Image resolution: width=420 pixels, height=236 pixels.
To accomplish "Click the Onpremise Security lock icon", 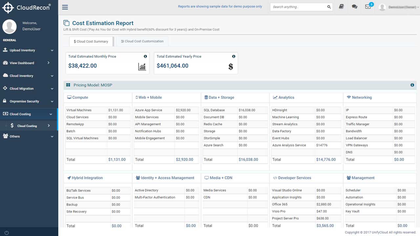I will tap(5, 101).
